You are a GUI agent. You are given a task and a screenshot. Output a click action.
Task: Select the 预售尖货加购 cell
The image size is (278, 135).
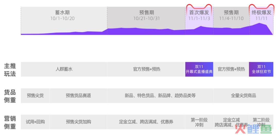tap(78, 122)
